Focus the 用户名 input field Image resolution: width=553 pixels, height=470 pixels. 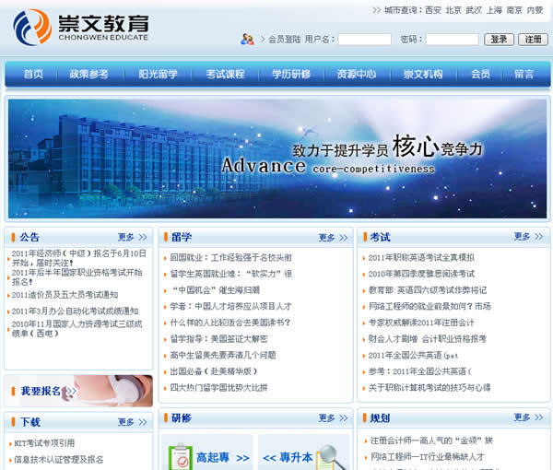364,40
